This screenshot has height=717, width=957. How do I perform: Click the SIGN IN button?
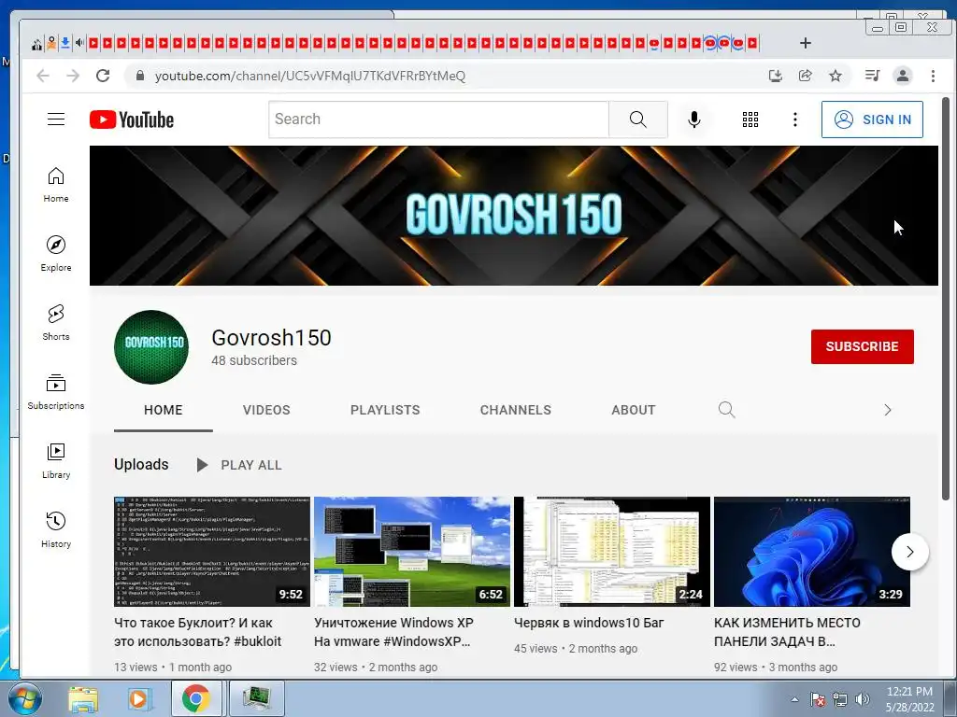(x=872, y=119)
